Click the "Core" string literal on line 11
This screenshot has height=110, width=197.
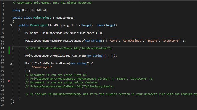114,41
